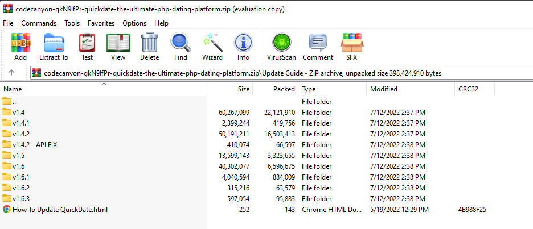
Task: Click packed value 16,503,413
Action: (280, 134)
